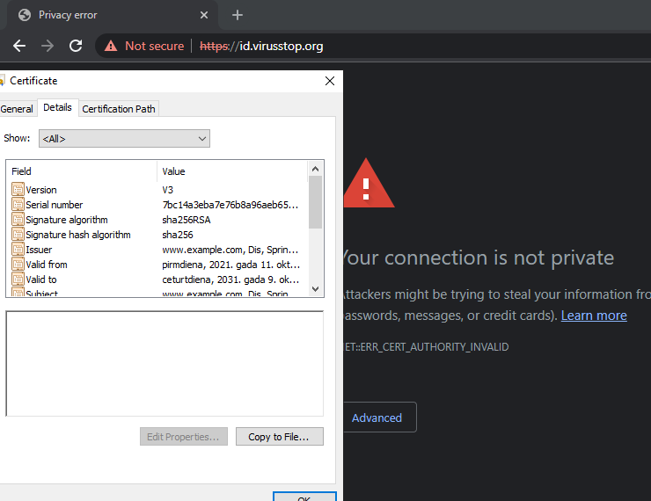Viewport: 651px width, 501px height.
Task: Click the 7bc14a3eba7e76b8a96aeb65 serial value
Action: pos(230,205)
